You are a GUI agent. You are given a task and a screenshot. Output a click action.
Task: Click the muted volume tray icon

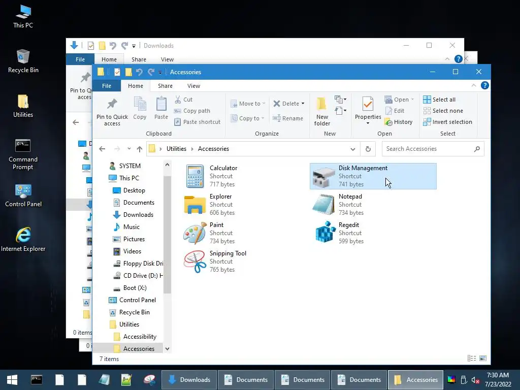[475, 380]
